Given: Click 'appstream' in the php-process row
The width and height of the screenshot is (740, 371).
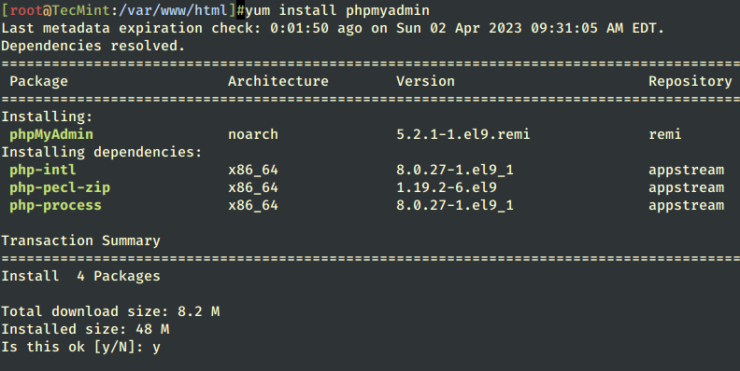Looking at the screenshot, I should coord(686,206).
